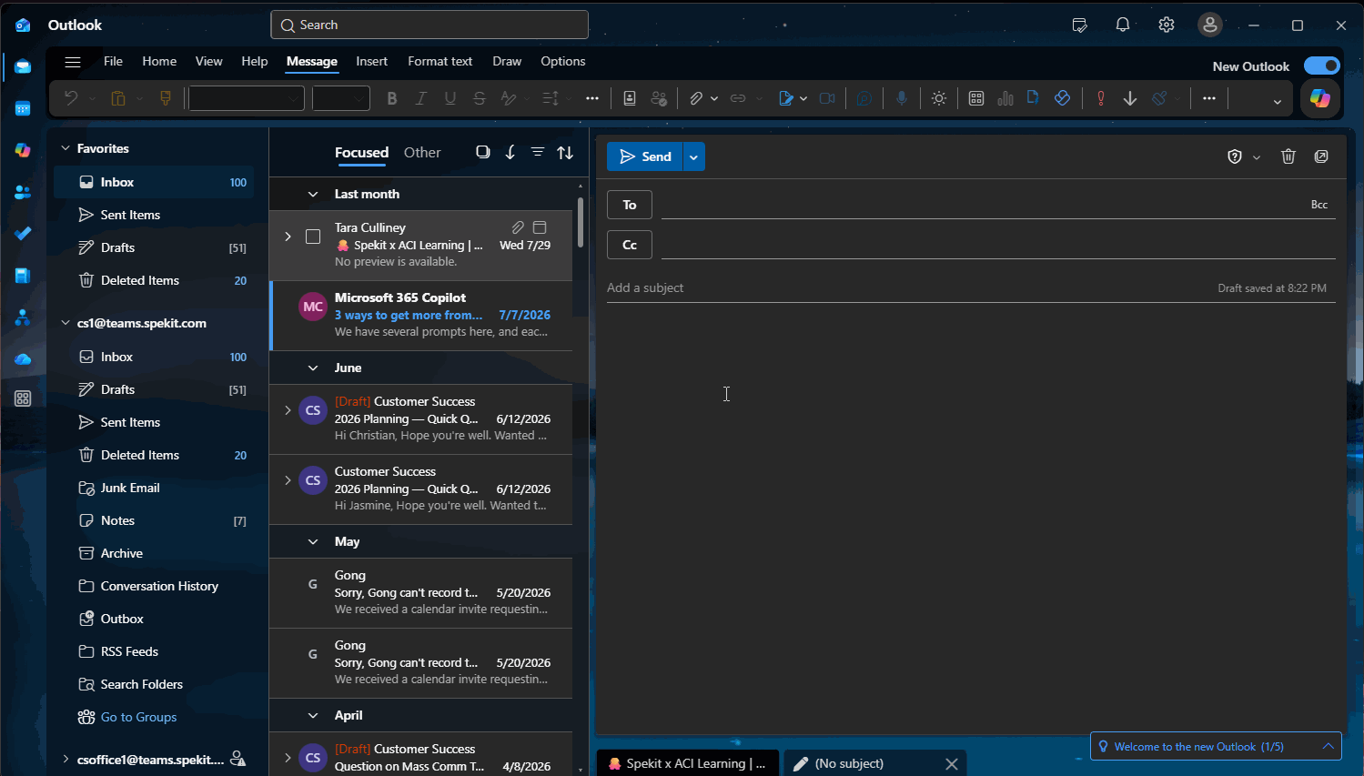Open the Settings gear

pyautogui.click(x=1167, y=25)
